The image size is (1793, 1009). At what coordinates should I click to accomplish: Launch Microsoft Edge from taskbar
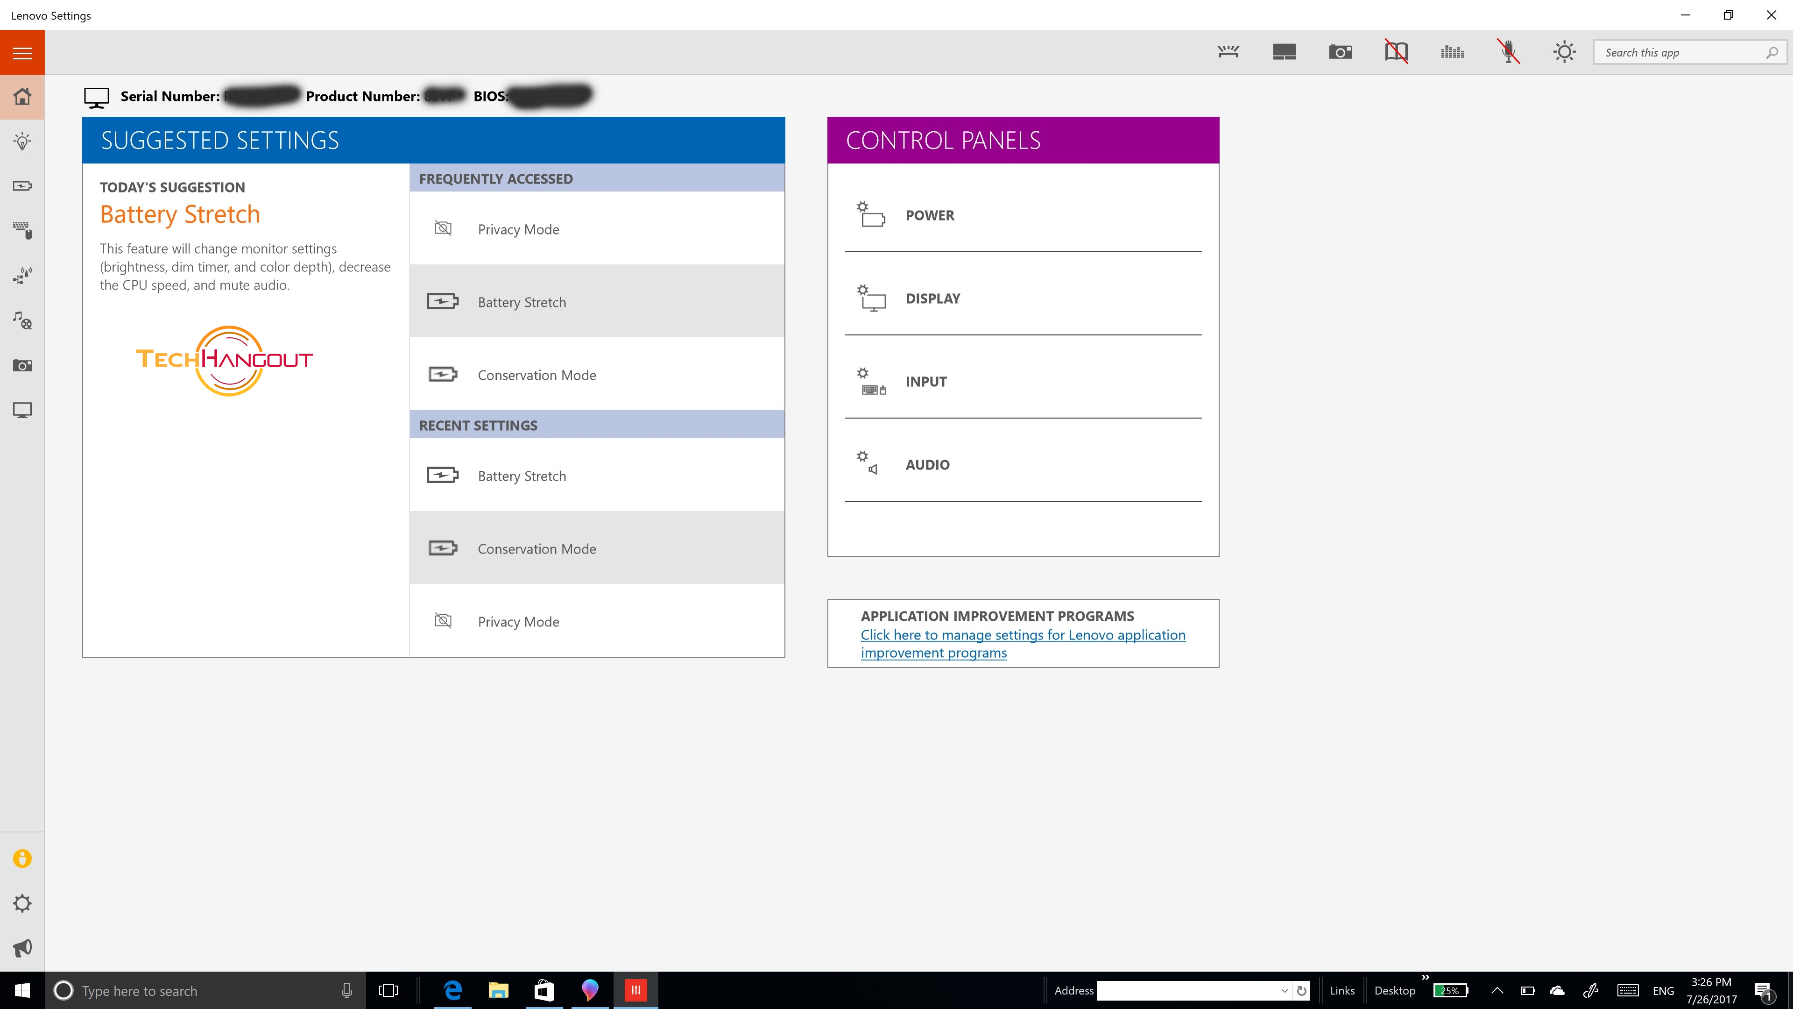tap(452, 990)
